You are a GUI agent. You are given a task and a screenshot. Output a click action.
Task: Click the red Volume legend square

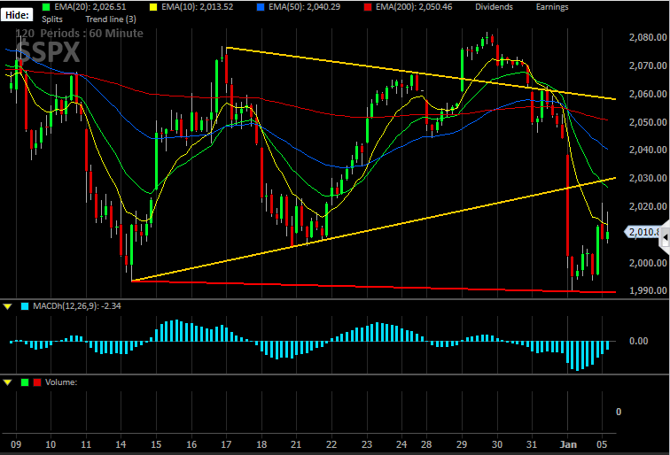point(37,382)
